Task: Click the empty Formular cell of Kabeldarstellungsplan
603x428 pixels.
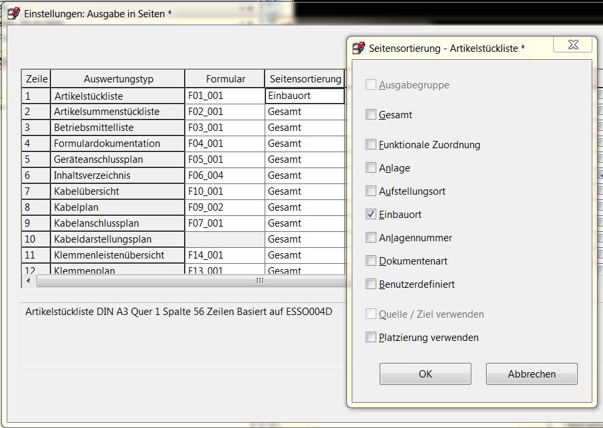Action: (225, 239)
